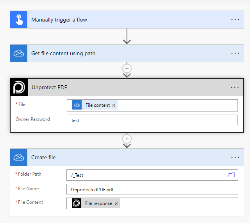
Task: Open the ellipsis menu for Manually trigger a flow
Action: tap(235, 20)
